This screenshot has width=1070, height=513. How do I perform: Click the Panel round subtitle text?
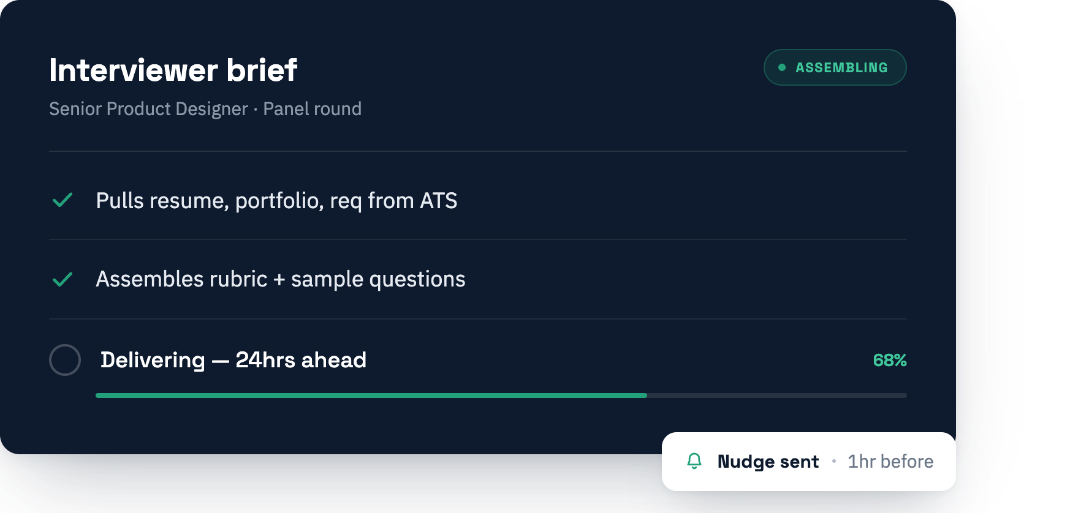[313, 109]
